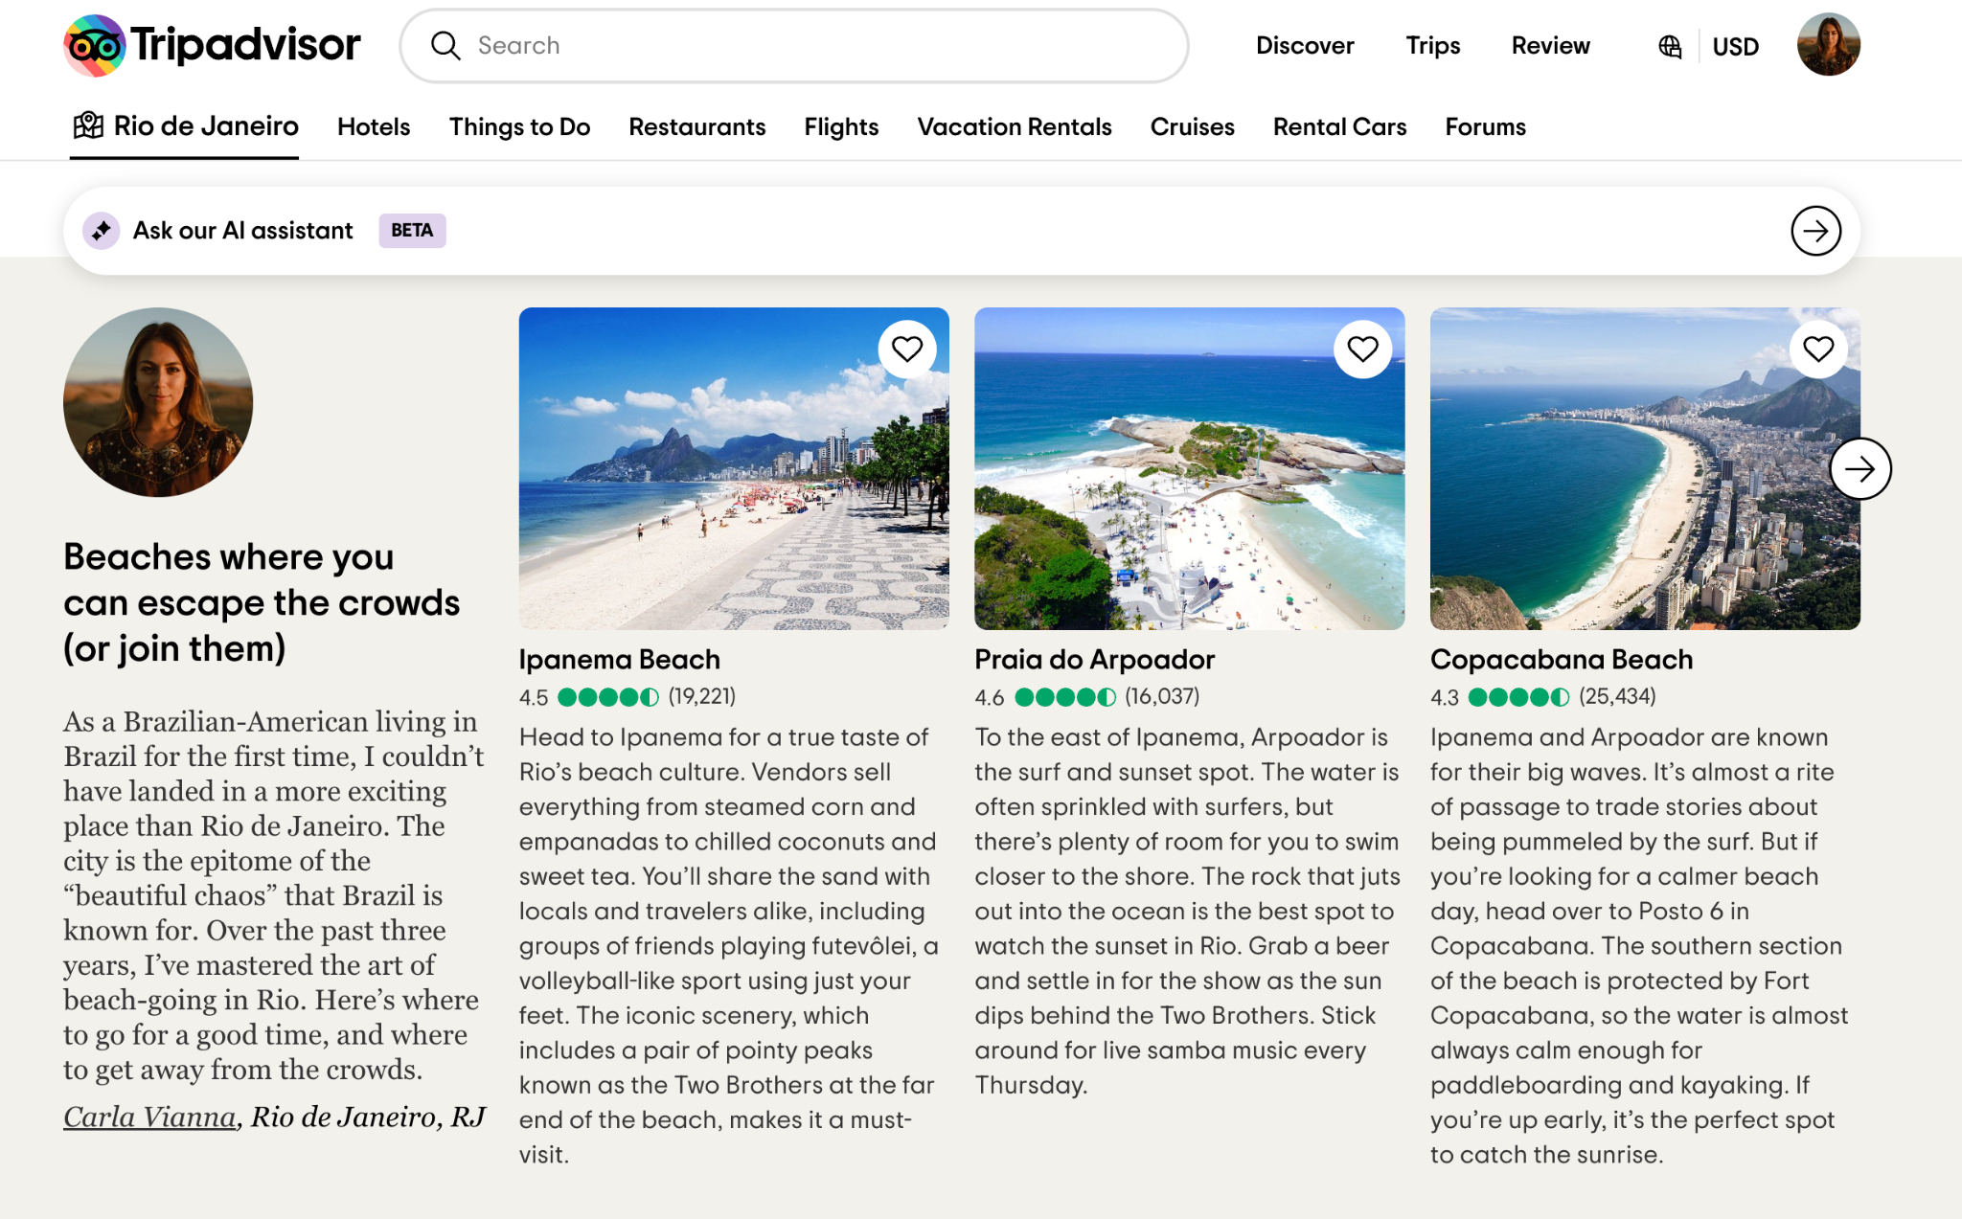The height and width of the screenshot is (1219, 1962).
Task: Open the Ipanema Beach title link
Action: point(619,660)
